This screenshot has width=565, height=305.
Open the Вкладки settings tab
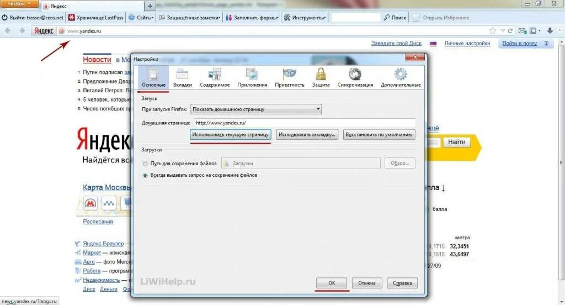coord(182,77)
